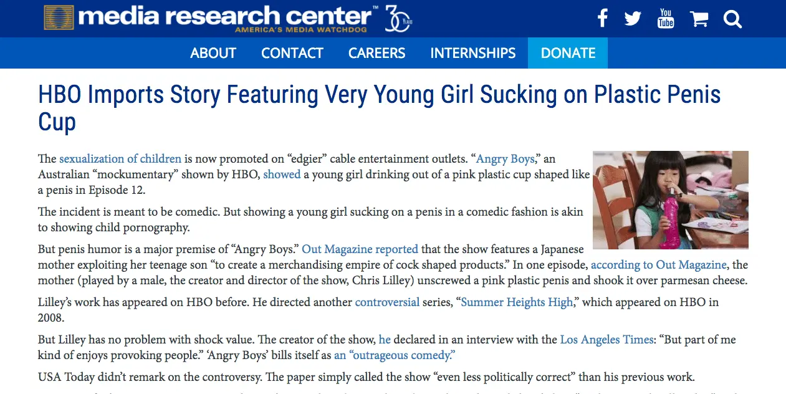Click 'according to Out Magazine' link

[x=658, y=264]
